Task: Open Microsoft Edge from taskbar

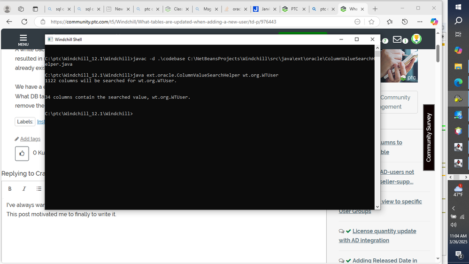Action: click(458, 82)
